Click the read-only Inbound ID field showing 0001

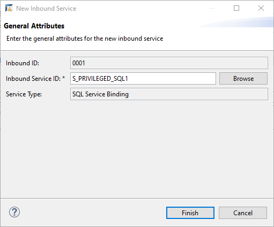coord(169,63)
